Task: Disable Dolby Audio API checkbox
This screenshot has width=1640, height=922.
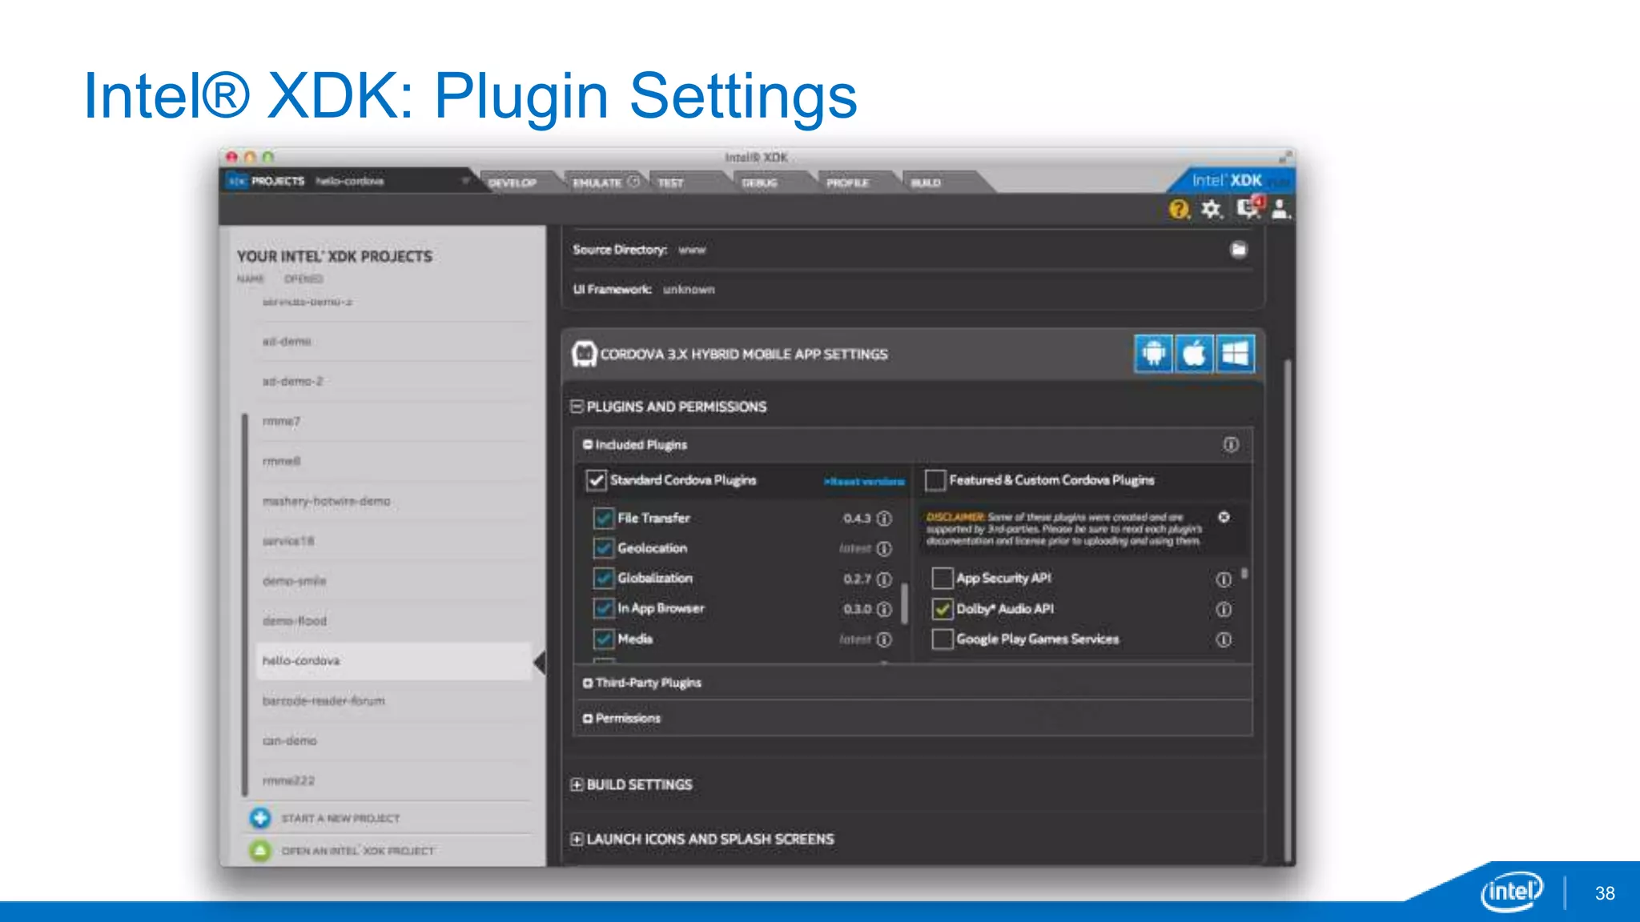Action: pyautogui.click(x=943, y=609)
